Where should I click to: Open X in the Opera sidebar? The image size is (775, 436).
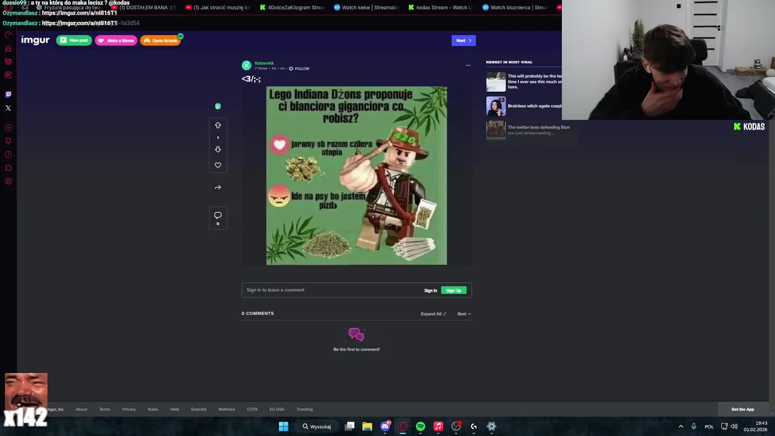(8, 108)
